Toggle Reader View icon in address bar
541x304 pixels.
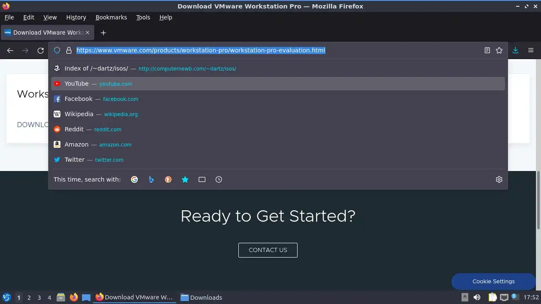(x=487, y=50)
